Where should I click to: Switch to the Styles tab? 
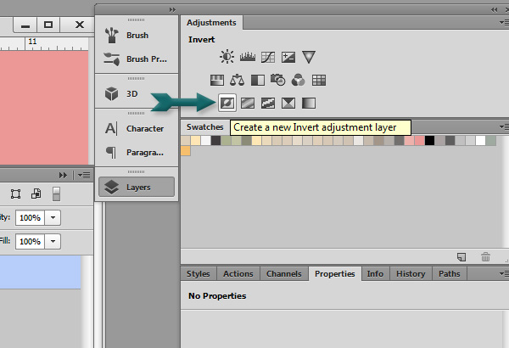pyautogui.click(x=199, y=274)
